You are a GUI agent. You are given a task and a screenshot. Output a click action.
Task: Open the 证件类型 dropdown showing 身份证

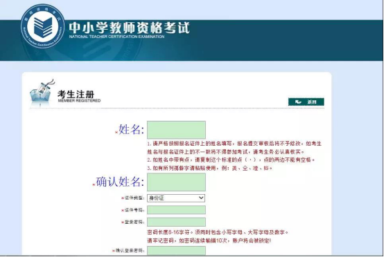tap(176, 198)
